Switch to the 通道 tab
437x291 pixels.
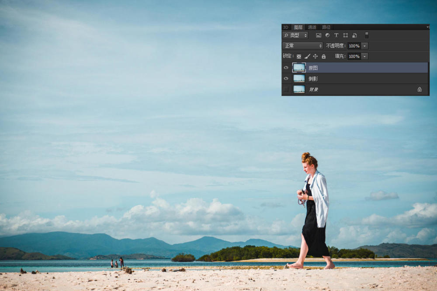[x=312, y=27]
